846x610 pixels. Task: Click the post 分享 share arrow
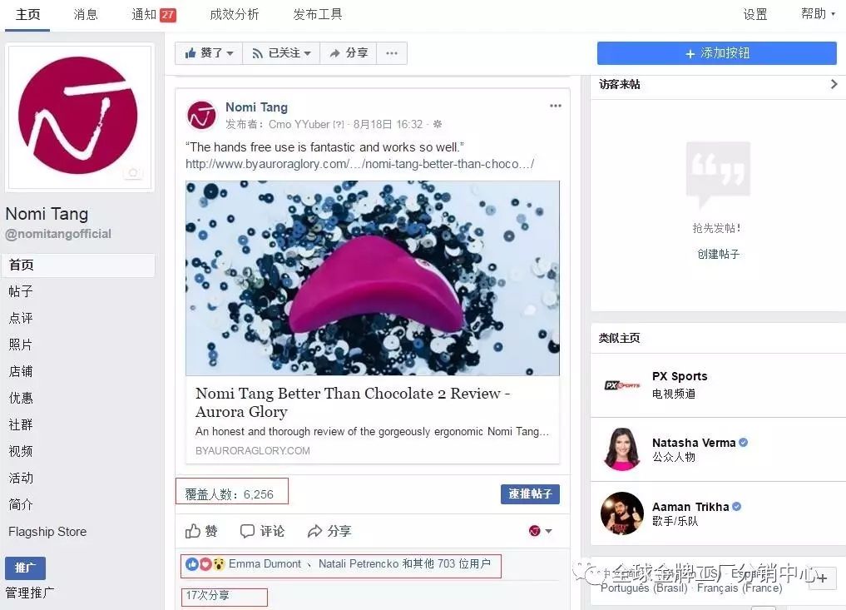click(329, 531)
